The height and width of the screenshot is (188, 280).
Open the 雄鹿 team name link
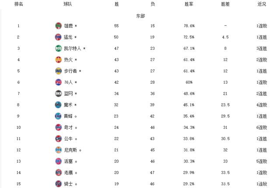tap(68, 26)
